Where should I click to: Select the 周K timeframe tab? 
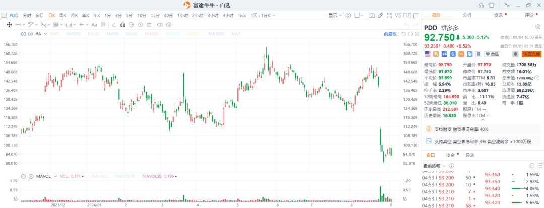point(63,15)
